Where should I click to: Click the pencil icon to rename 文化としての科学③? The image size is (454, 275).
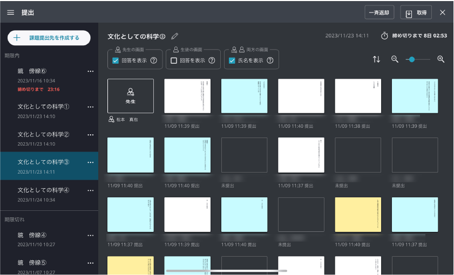click(174, 36)
